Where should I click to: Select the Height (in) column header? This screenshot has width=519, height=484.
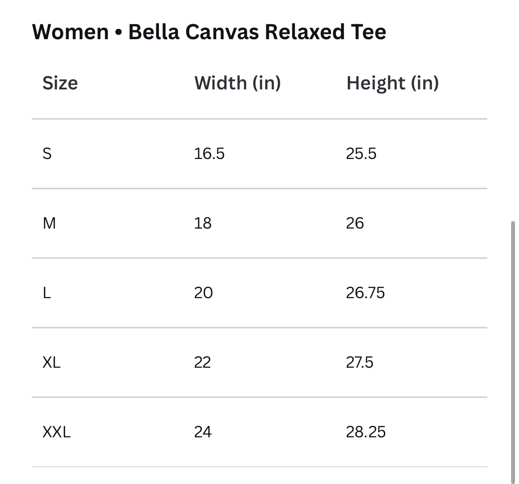(392, 83)
